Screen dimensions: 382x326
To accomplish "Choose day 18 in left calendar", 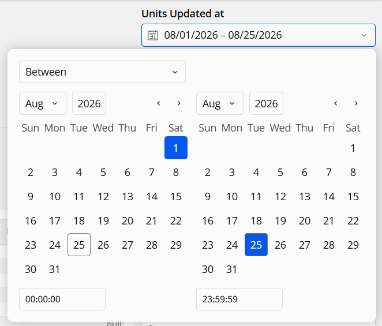I will click(x=79, y=221).
